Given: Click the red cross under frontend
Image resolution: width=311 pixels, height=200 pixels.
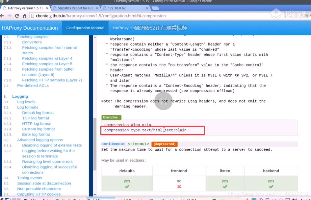Looking at the screenshot, I should coord(179,187).
